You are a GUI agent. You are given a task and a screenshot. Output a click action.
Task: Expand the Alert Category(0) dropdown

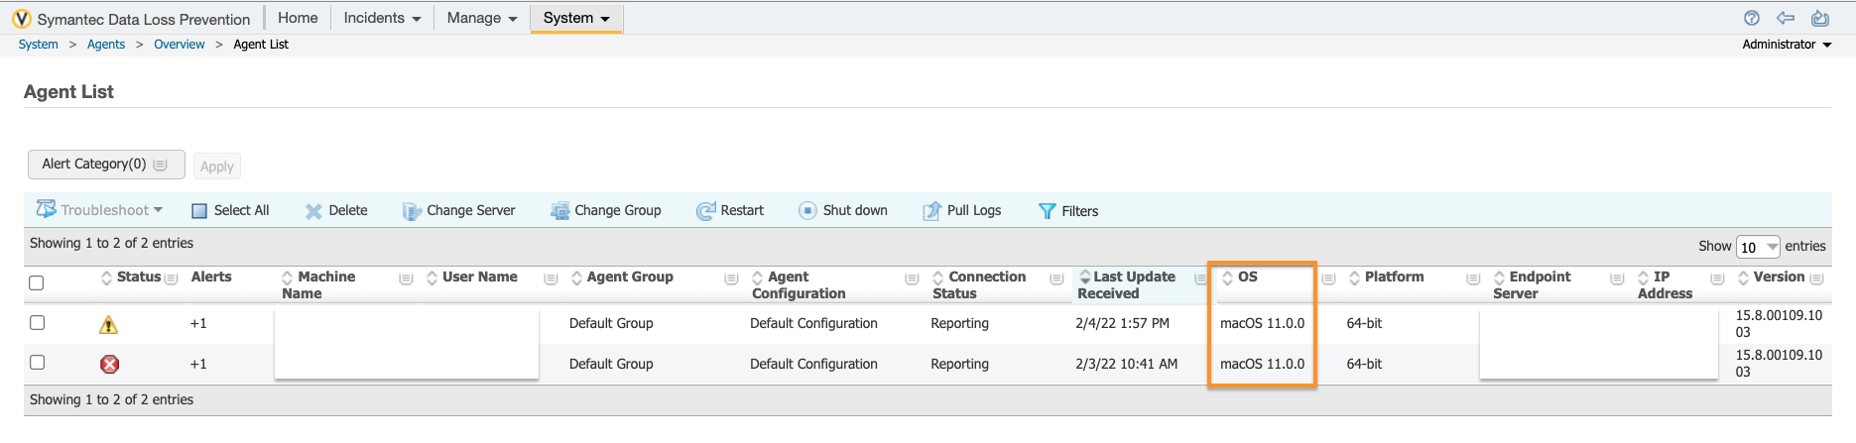click(x=106, y=165)
